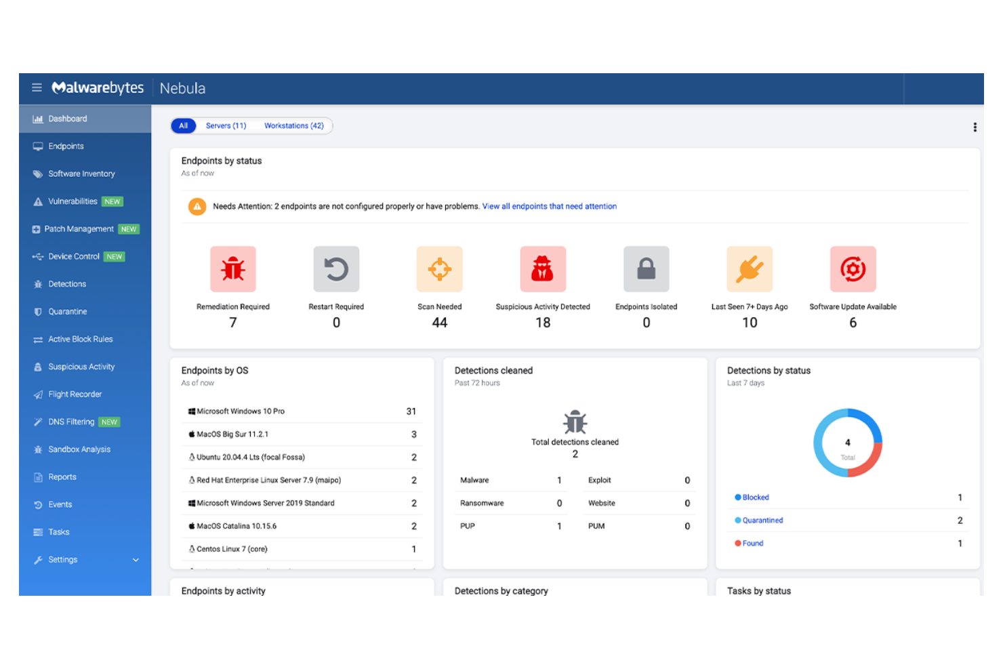Click the Software Update Available icon
This screenshot has height=669, width=1003.
(x=853, y=268)
